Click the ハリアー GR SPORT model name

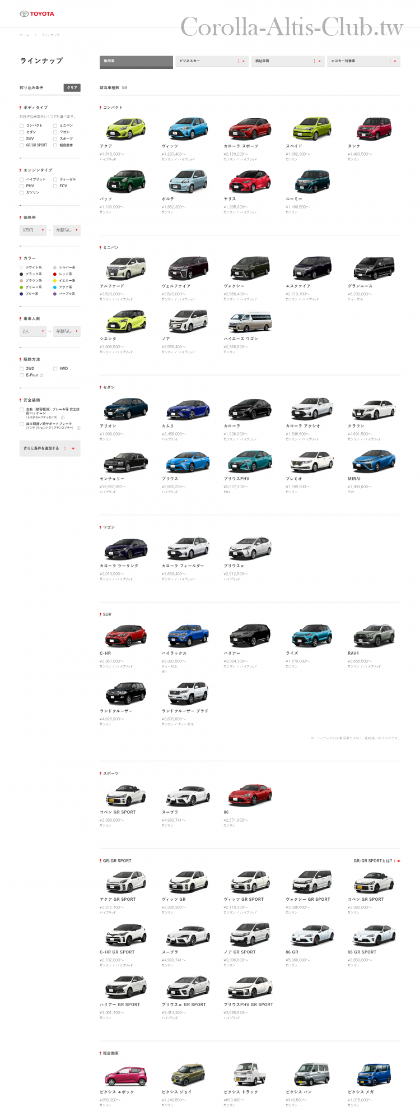(x=120, y=1004)
